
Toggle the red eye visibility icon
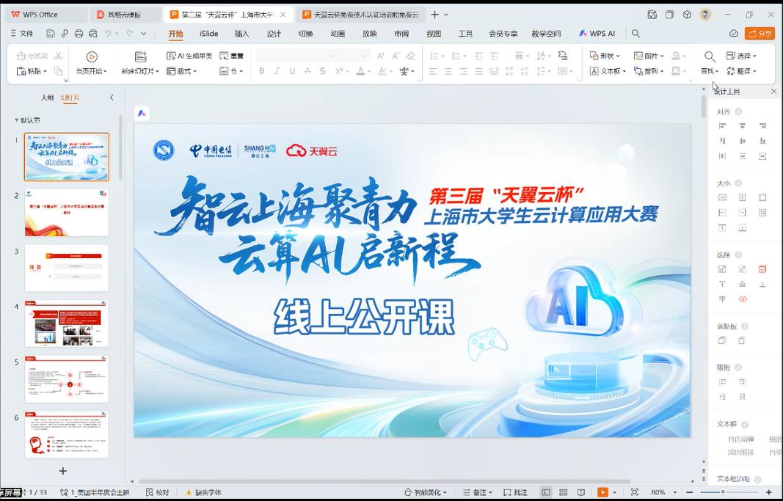coord(743,299)
